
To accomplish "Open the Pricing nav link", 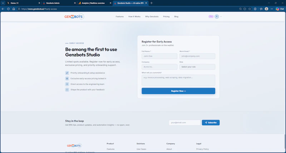I will pos(166,16).
